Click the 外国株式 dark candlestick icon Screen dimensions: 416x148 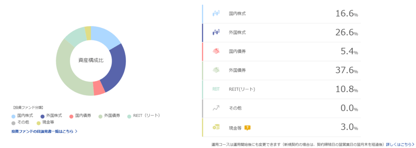216,32
